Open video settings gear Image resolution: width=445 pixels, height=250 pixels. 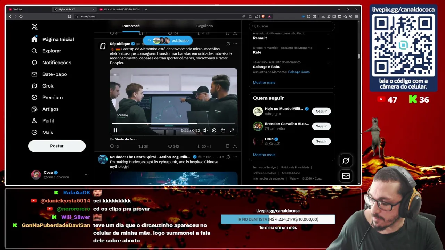pyautogui.click(x=214, y=131)
